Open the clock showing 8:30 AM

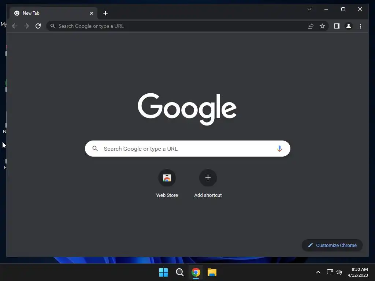[x=358, y=272]
